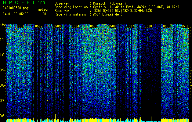Click the 0508 time marker

(148, 26)
